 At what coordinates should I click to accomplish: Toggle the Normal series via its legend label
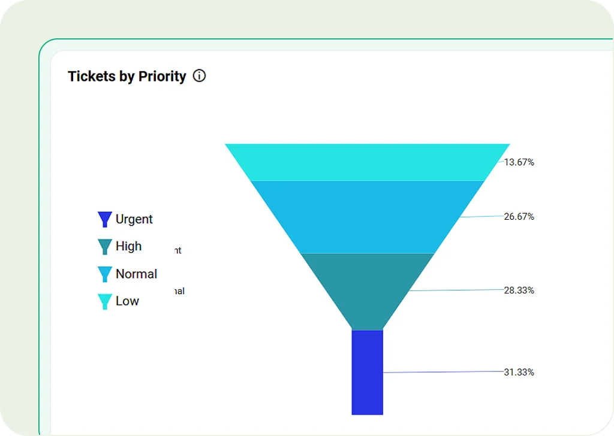pyautogui.click(x=136, y=274)
